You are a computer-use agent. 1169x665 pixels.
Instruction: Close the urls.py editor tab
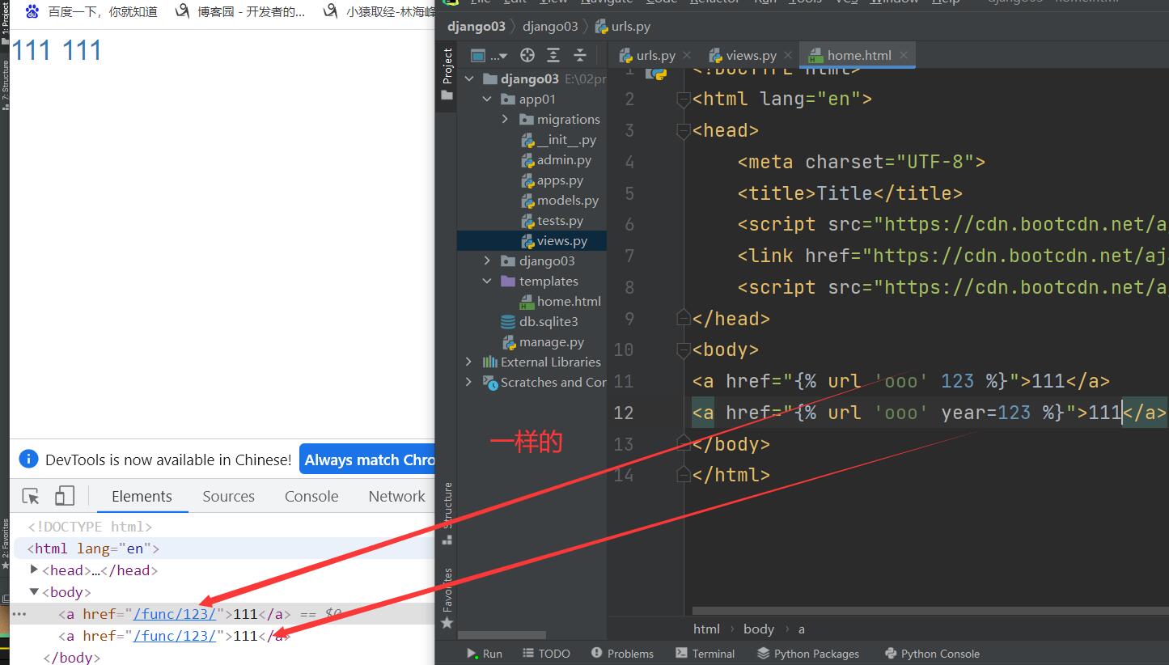687,55
